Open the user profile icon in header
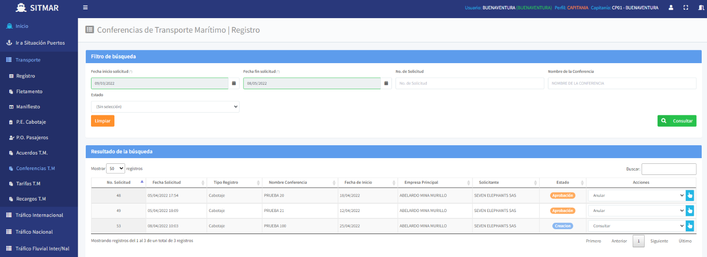Viewport: 707px width, 257px height. point(671,8)
